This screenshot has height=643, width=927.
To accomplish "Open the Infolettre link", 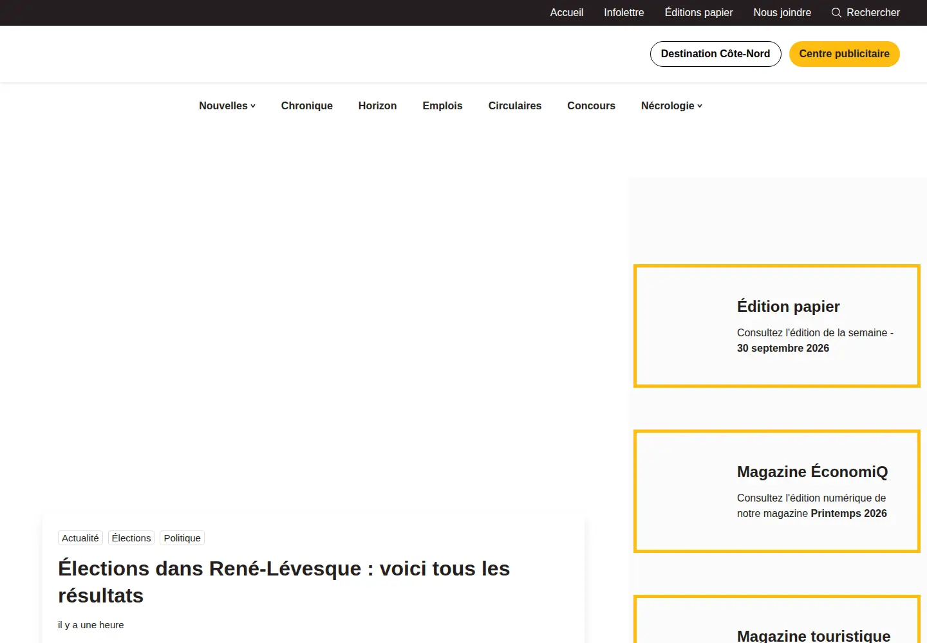I will click(x=624, y=13).
